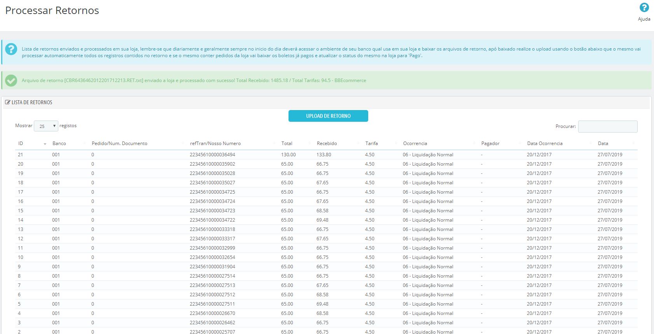Sort table by Banco column header
The width and height of the screenshot is (654, 334).
coord(59,143)
